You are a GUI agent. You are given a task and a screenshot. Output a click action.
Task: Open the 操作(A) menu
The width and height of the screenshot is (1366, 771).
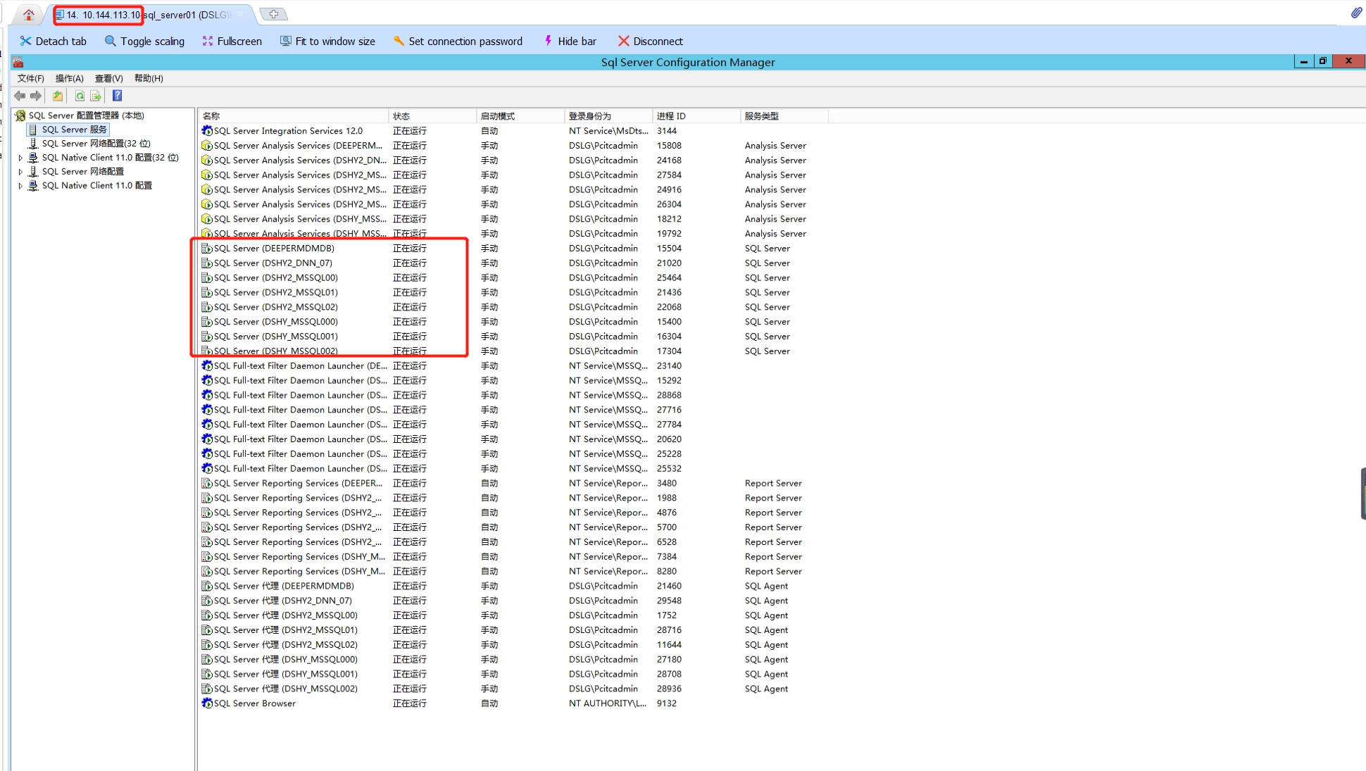[69, 78]
